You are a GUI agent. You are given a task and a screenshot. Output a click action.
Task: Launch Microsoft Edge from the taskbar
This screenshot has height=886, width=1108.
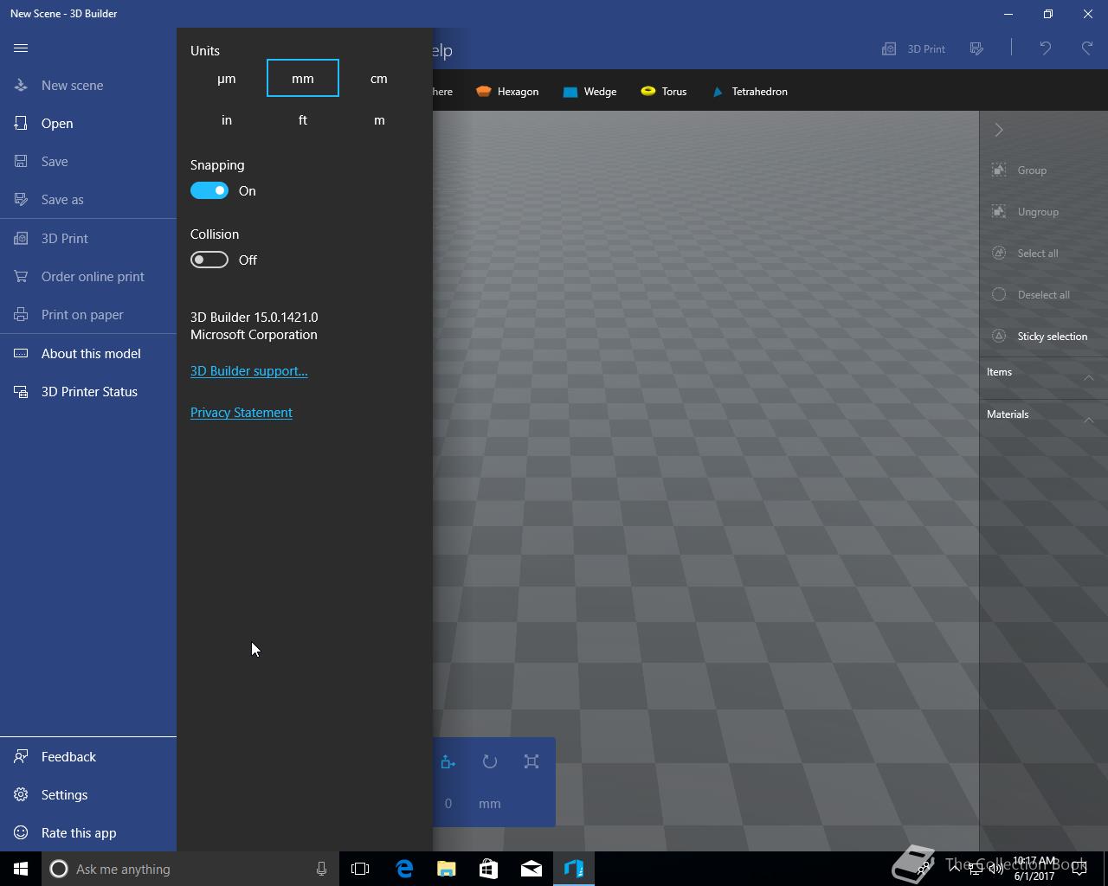pos(404,869)
